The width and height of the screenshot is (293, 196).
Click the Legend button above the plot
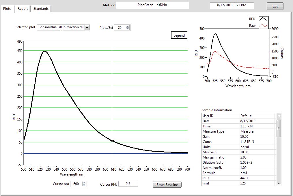pos(179,35)
